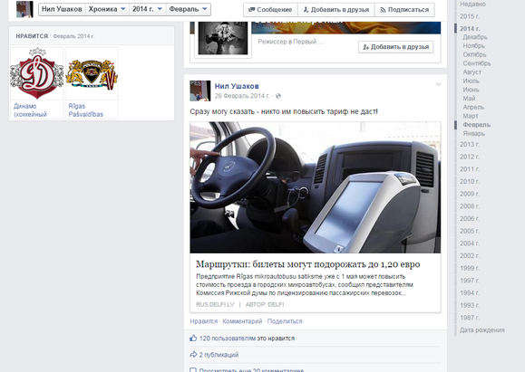525x372 pixels.
Task: Click the black-and-white friend suggestion photo
Action: [x=223, y=38]
